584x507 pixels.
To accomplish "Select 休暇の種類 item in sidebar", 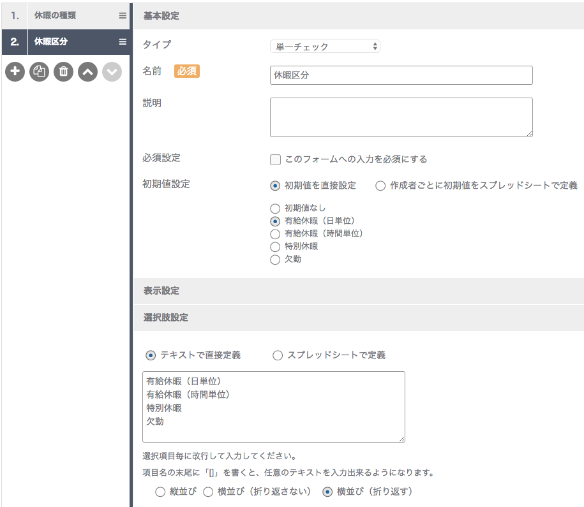I will tap(66, 16).
